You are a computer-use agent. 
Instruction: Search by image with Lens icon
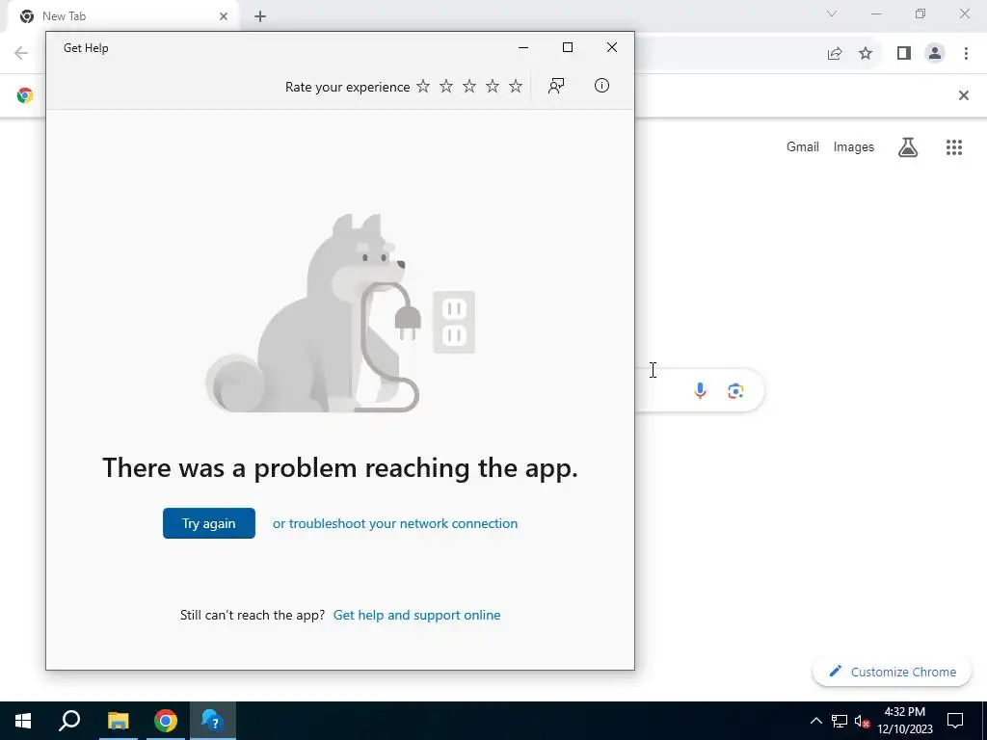tap(735, 391)
